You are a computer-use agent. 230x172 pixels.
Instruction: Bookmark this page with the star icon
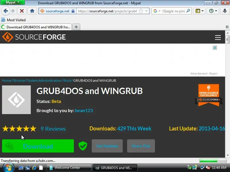[141, 11]
